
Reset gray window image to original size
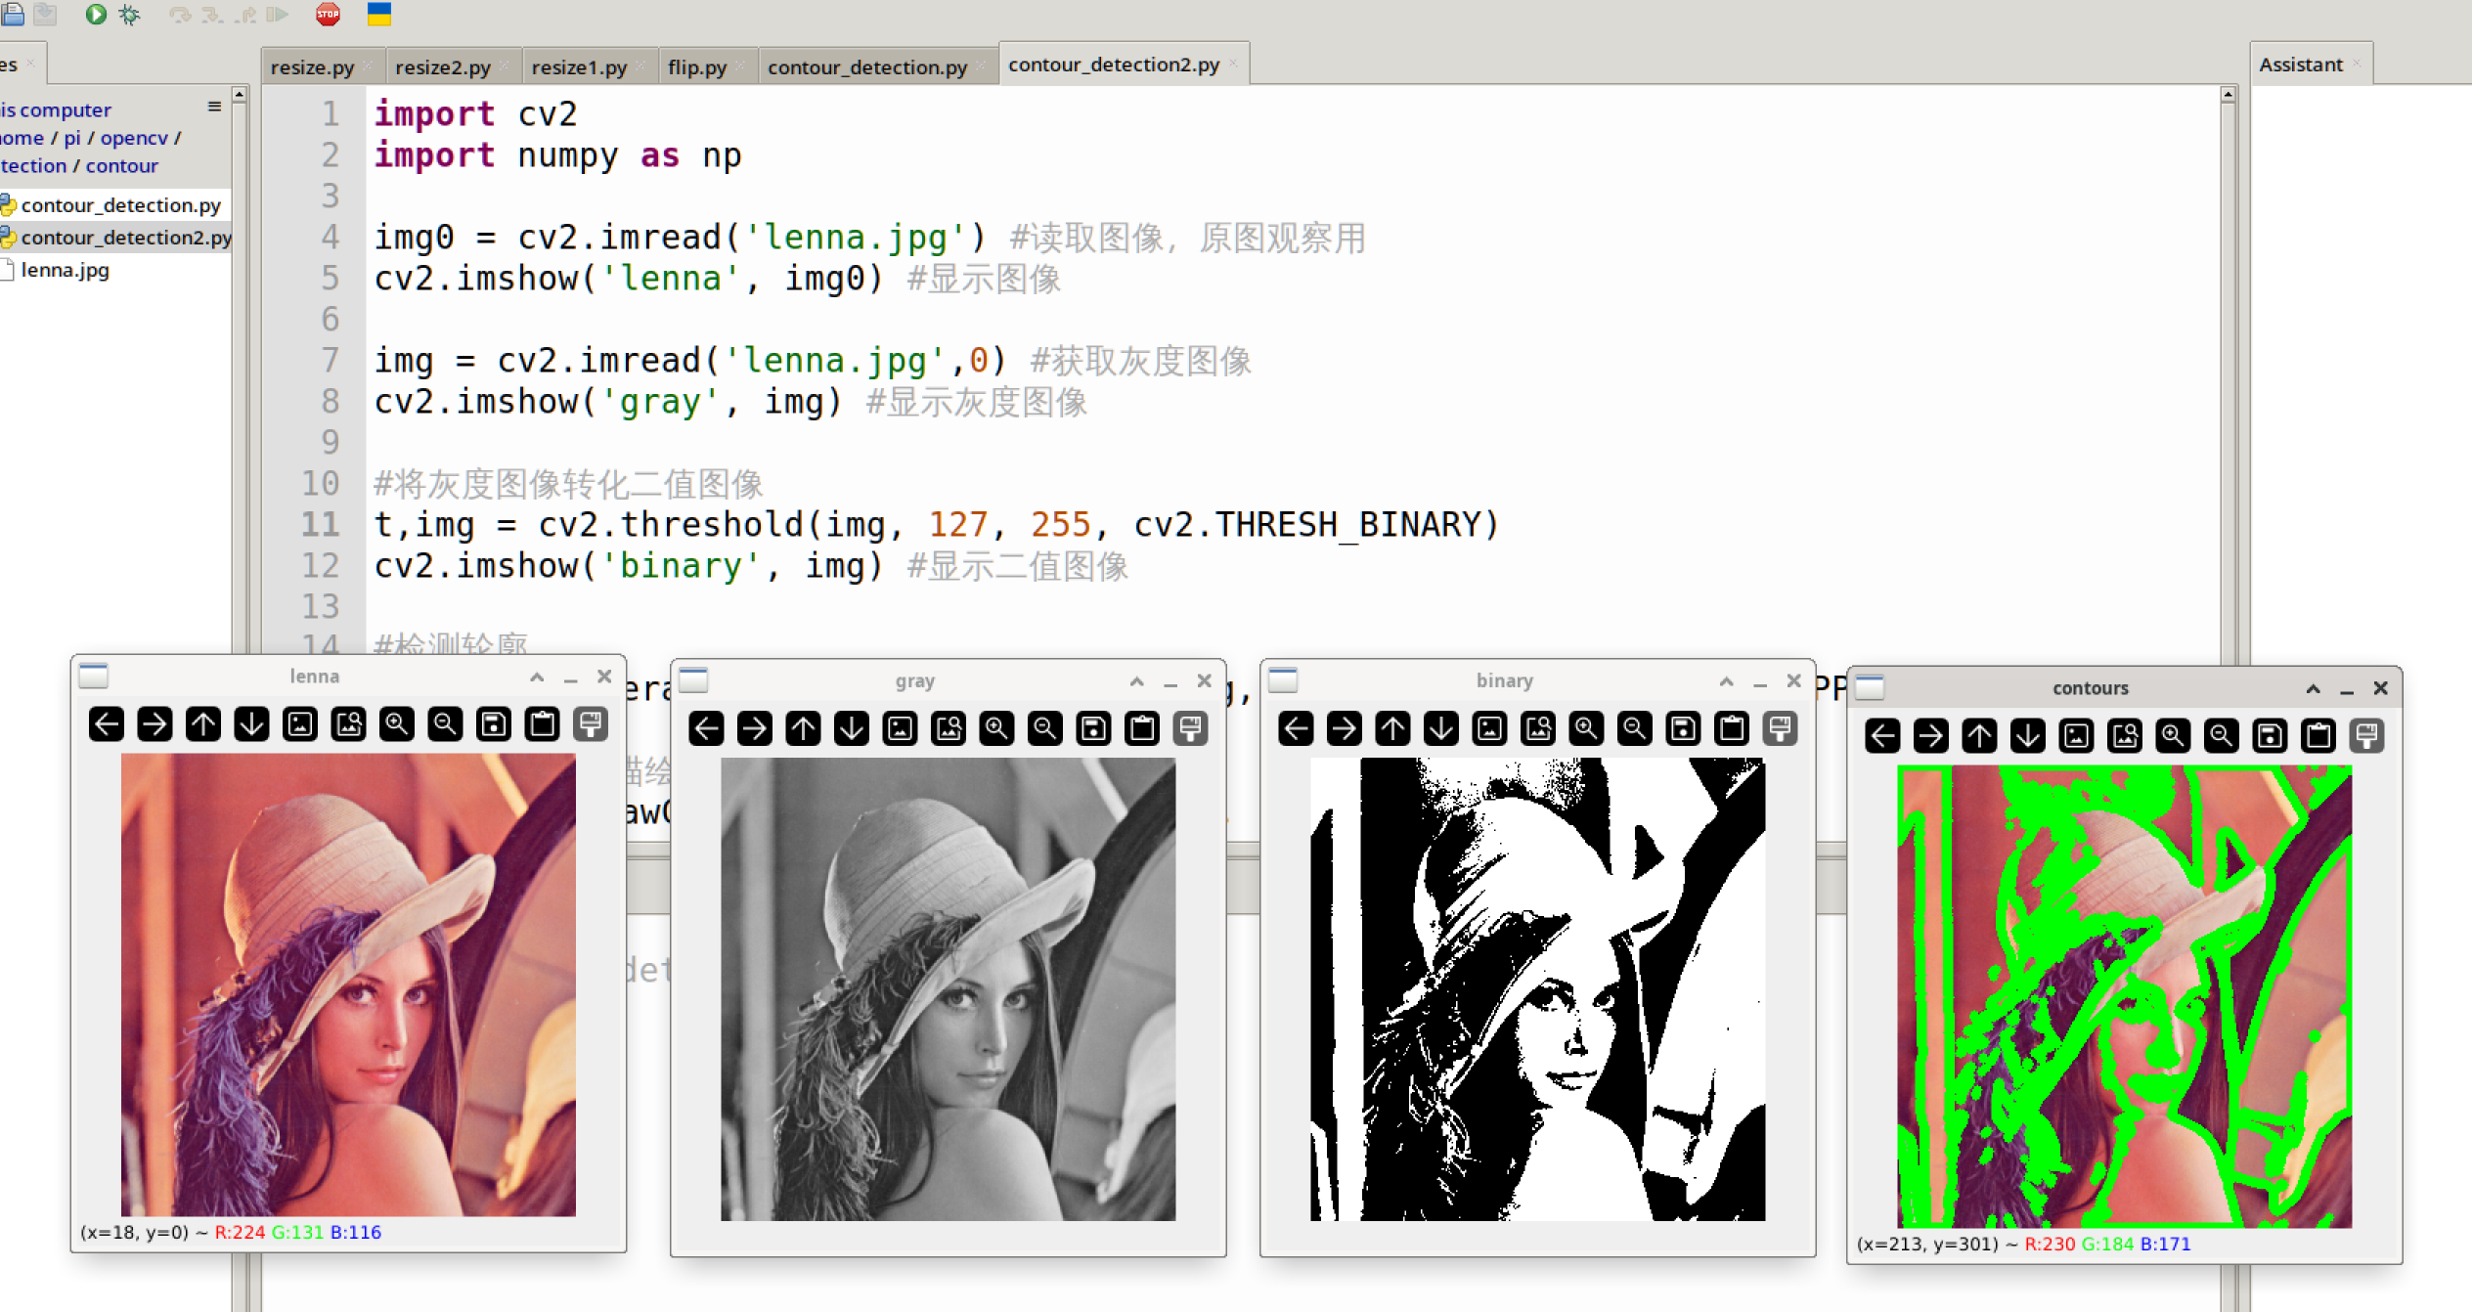pos(901,728)
